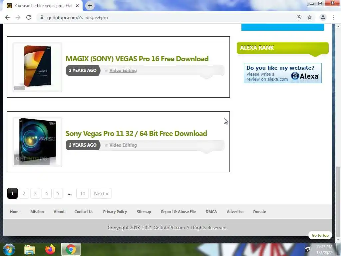The width and height of the screenshot is (341, 256).
Task: Open the Mission footer link
Action: [37, 212]
